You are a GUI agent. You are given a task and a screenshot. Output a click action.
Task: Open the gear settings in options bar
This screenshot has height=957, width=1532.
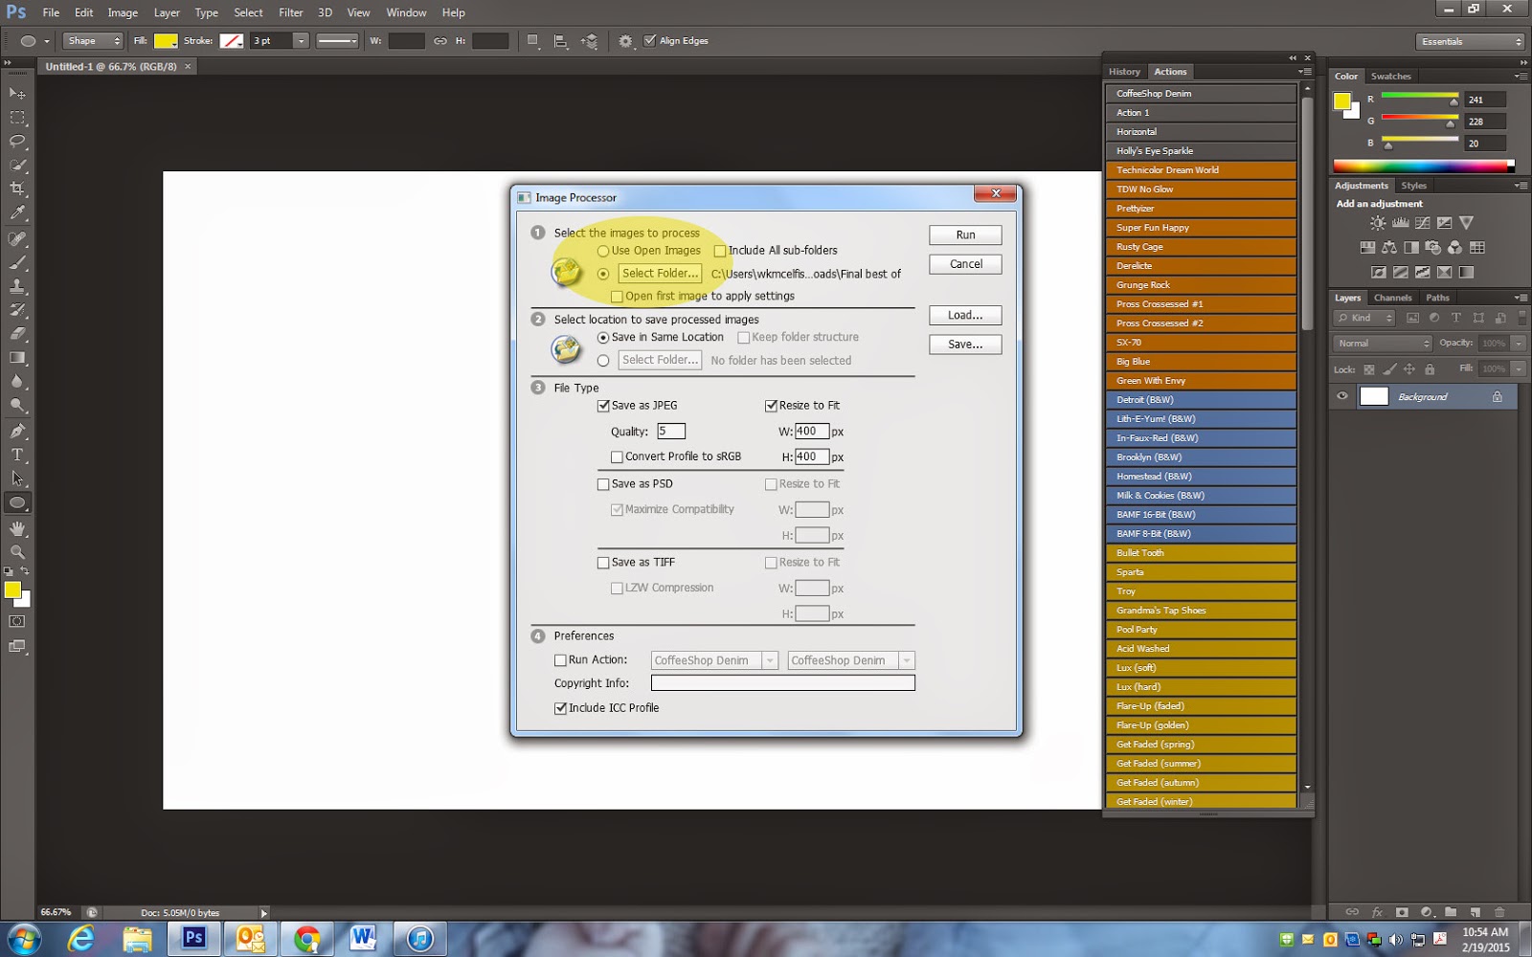point(625,41)
